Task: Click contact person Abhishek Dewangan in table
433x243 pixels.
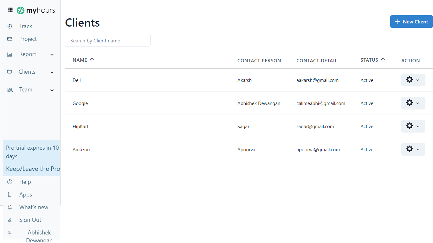Action: 259,103
